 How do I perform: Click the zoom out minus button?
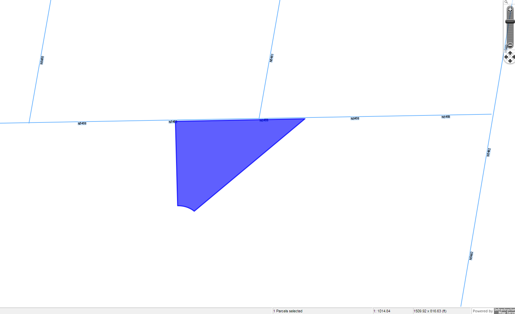pos(510,45)
